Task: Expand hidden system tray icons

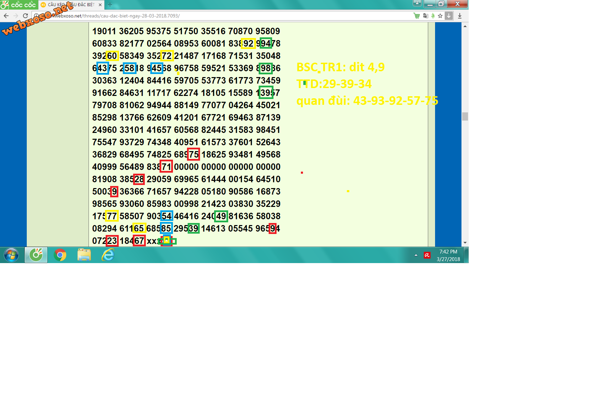Action: tap(416, 255)
